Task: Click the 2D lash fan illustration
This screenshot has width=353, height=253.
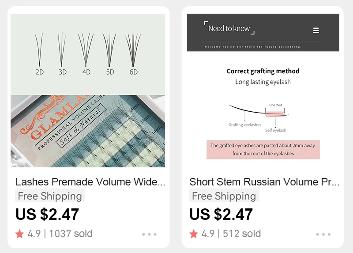Action: point(39,50)
